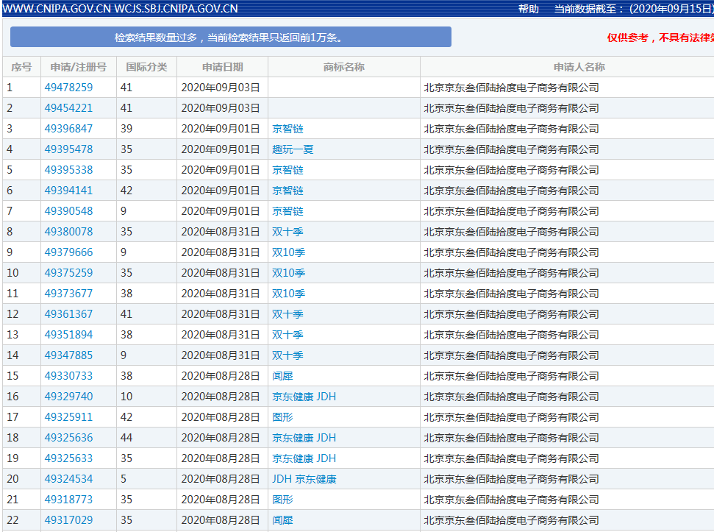Open 闻犀 trademark in row 22

(283, 520)
